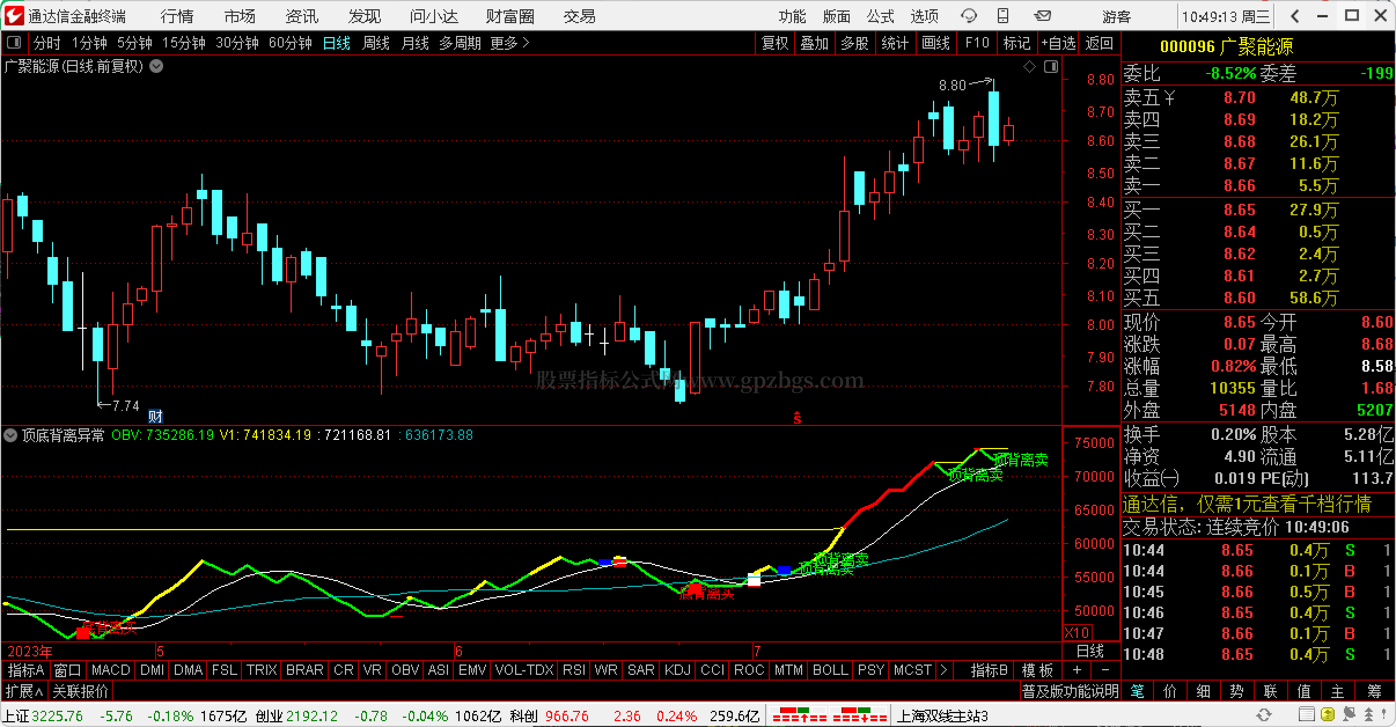1396x727 pixels.
Task: Collapse the 顶底背离异常 indicator round button
Action: (x=10, y=435)
